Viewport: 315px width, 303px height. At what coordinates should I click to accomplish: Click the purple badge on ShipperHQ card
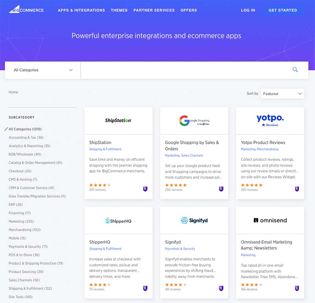click(145, 288)
